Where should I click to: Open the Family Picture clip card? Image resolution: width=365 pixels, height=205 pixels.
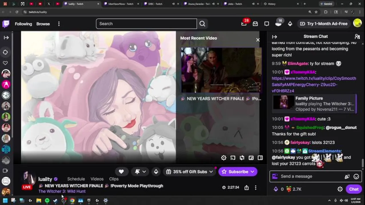tap(314, 104)
